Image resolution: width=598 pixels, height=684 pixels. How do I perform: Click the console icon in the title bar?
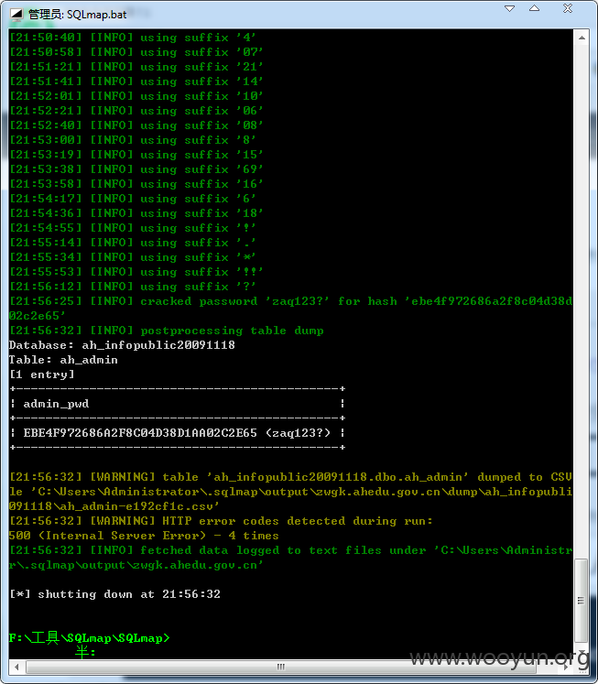pyautogui.click(x=16, y=15)
